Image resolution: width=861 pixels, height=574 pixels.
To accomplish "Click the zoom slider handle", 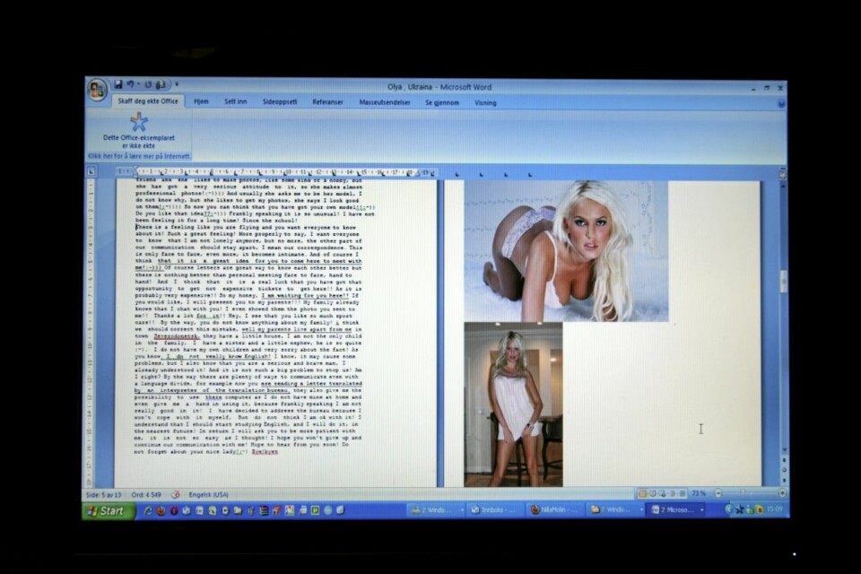I will (741, 493).
